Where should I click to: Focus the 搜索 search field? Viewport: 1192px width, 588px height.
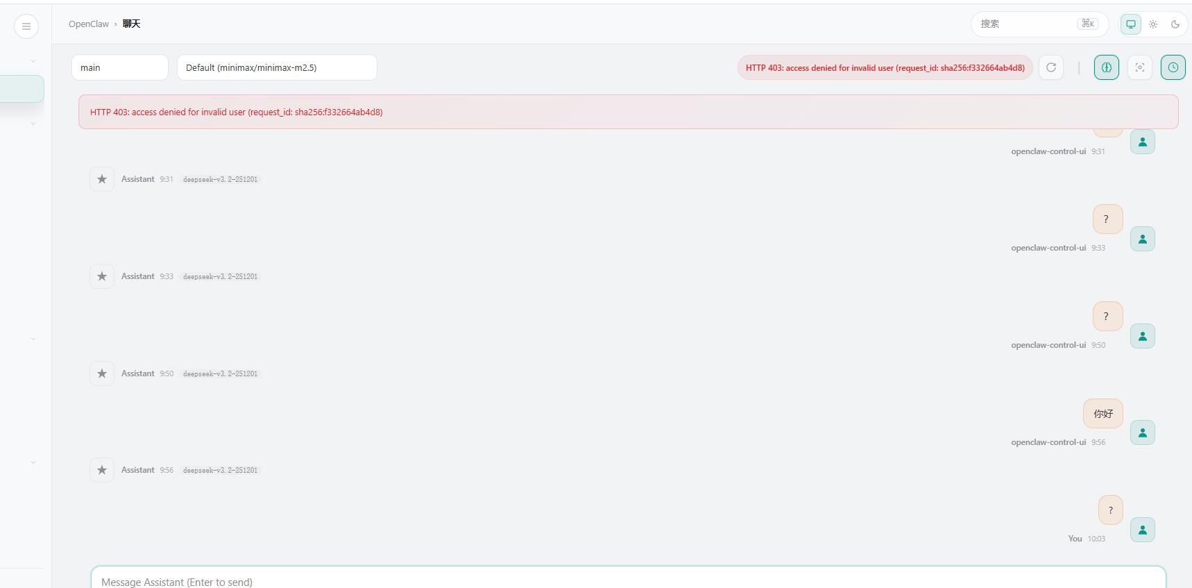(x=1039, y=24)
